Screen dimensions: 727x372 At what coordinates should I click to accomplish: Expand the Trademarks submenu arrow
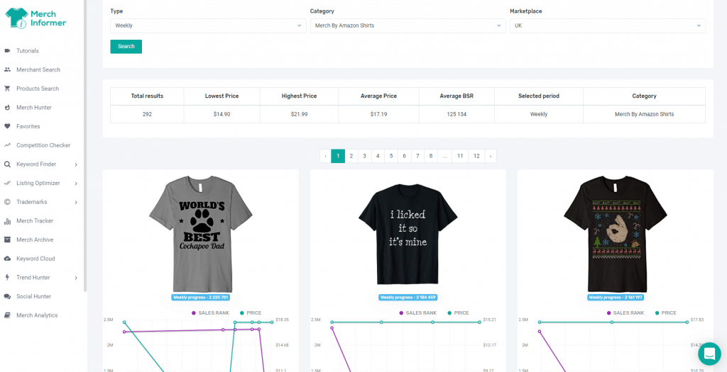[76, 202]
